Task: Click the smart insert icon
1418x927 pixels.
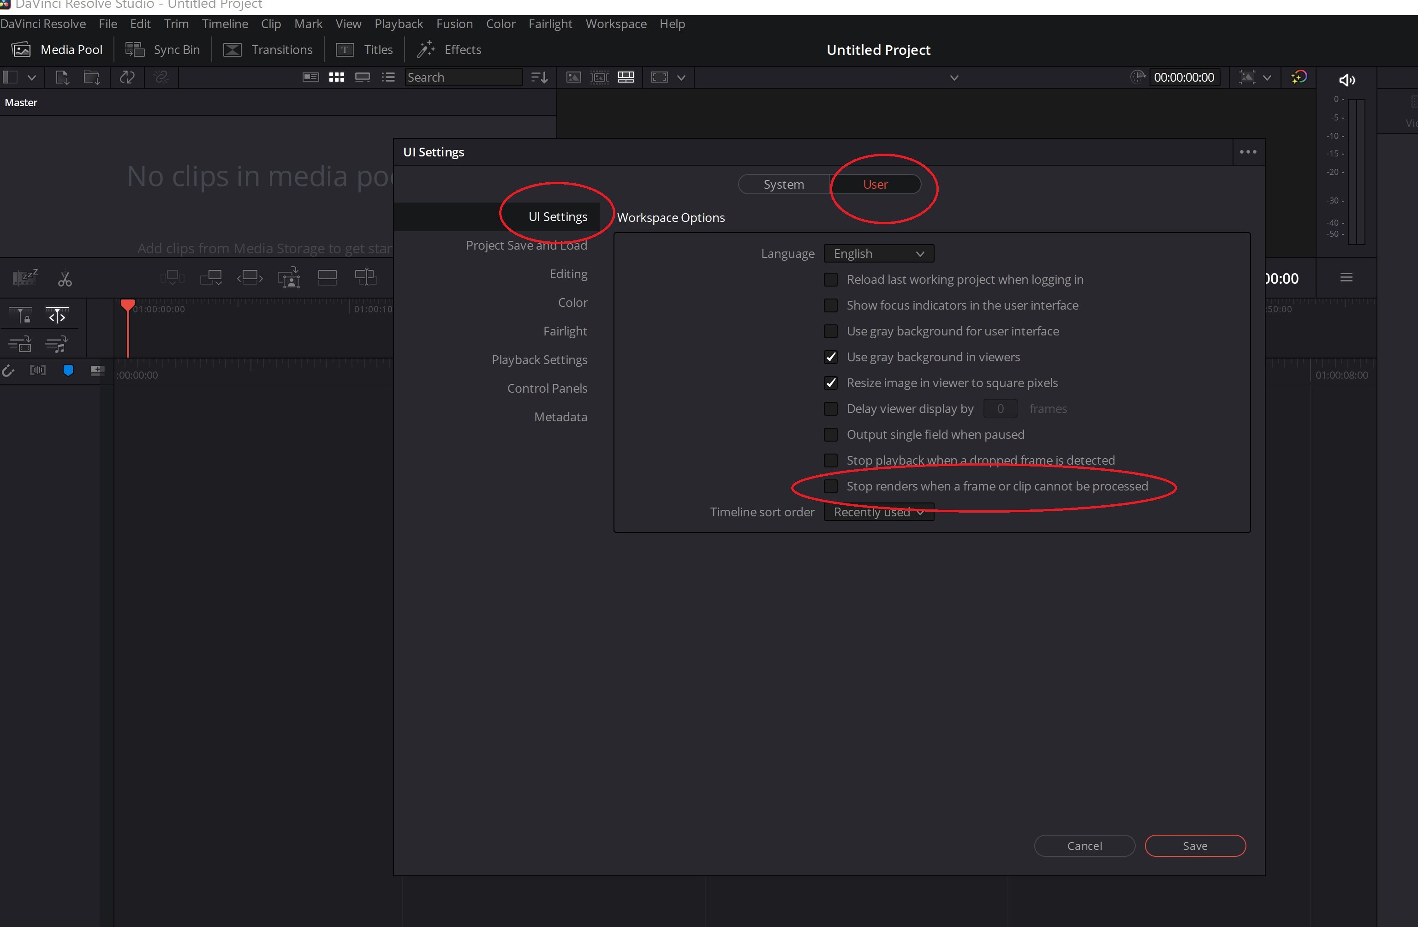Action: (172, 277)
